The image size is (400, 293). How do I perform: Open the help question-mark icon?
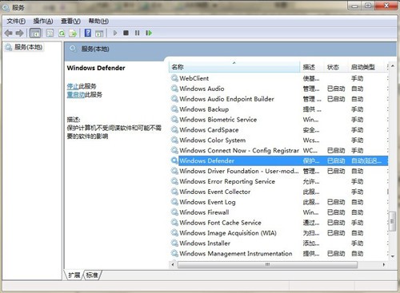(x=88, y=33)
